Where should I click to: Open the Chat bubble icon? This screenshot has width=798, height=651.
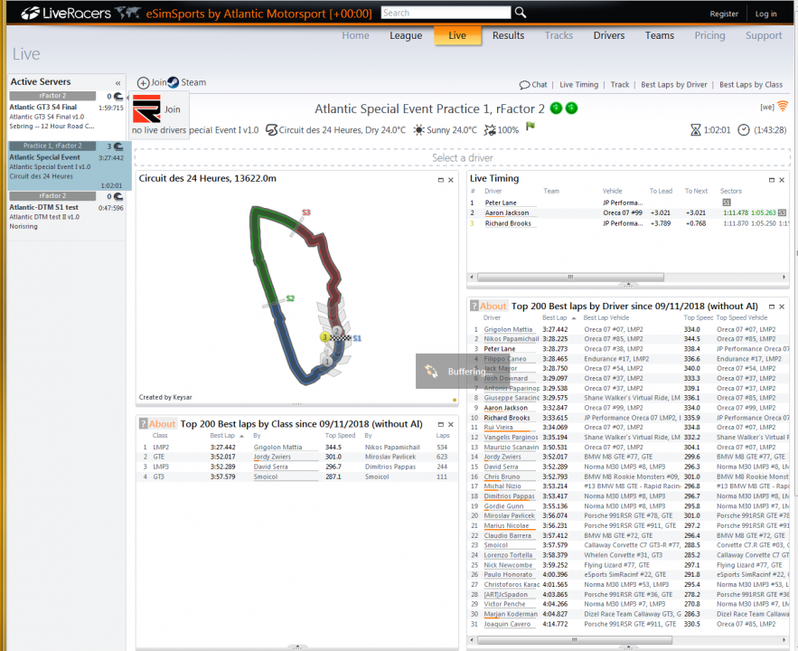click(524, 85)
